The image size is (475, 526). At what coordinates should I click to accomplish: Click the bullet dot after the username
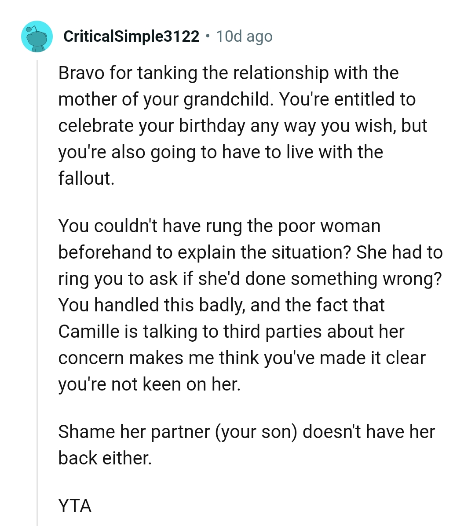208,37
